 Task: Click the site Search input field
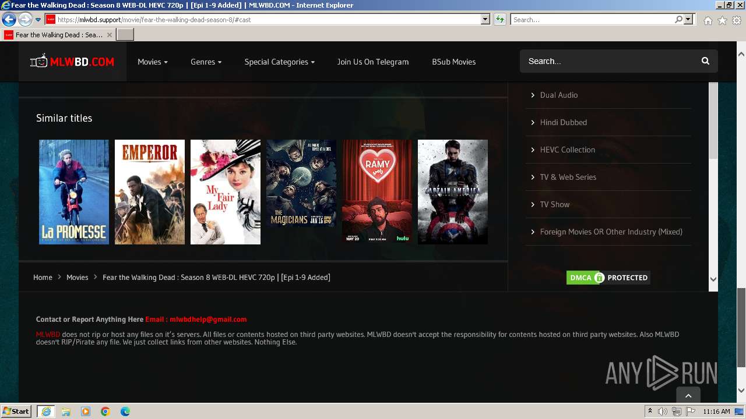609,61
